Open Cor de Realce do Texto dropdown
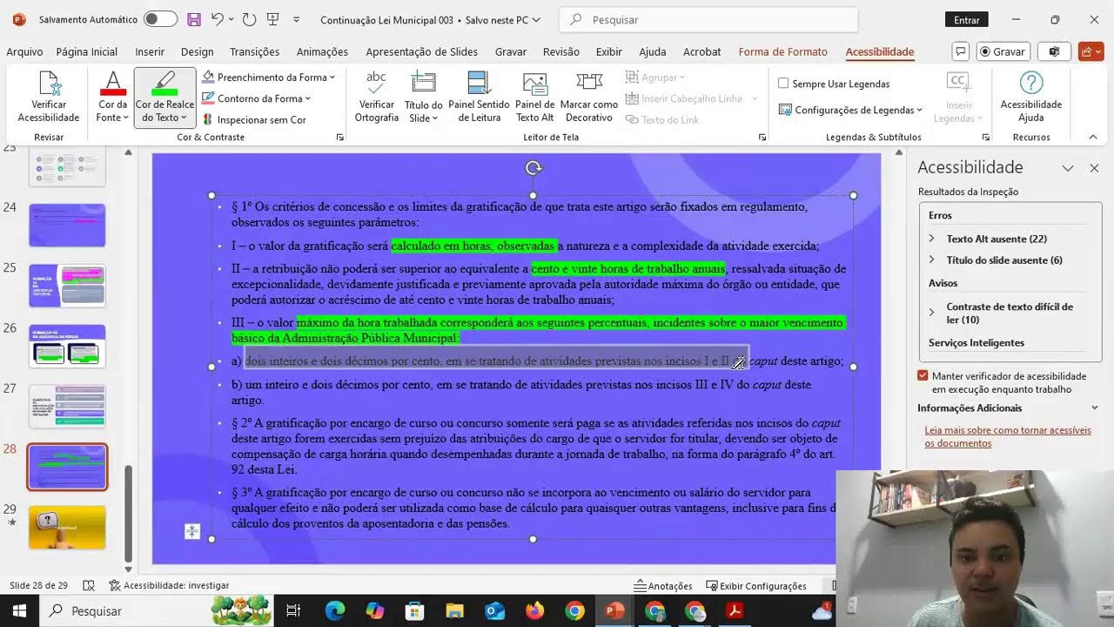Viewport: 1114px width, 627px height. click(x=185, y=118)
